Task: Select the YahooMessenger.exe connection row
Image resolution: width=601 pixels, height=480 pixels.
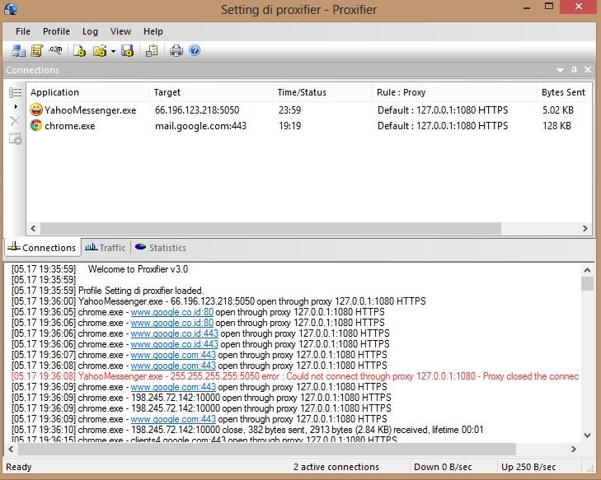Action: [309, 110]
